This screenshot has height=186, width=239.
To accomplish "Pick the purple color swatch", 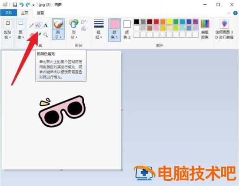I will (x=196, y=22).
